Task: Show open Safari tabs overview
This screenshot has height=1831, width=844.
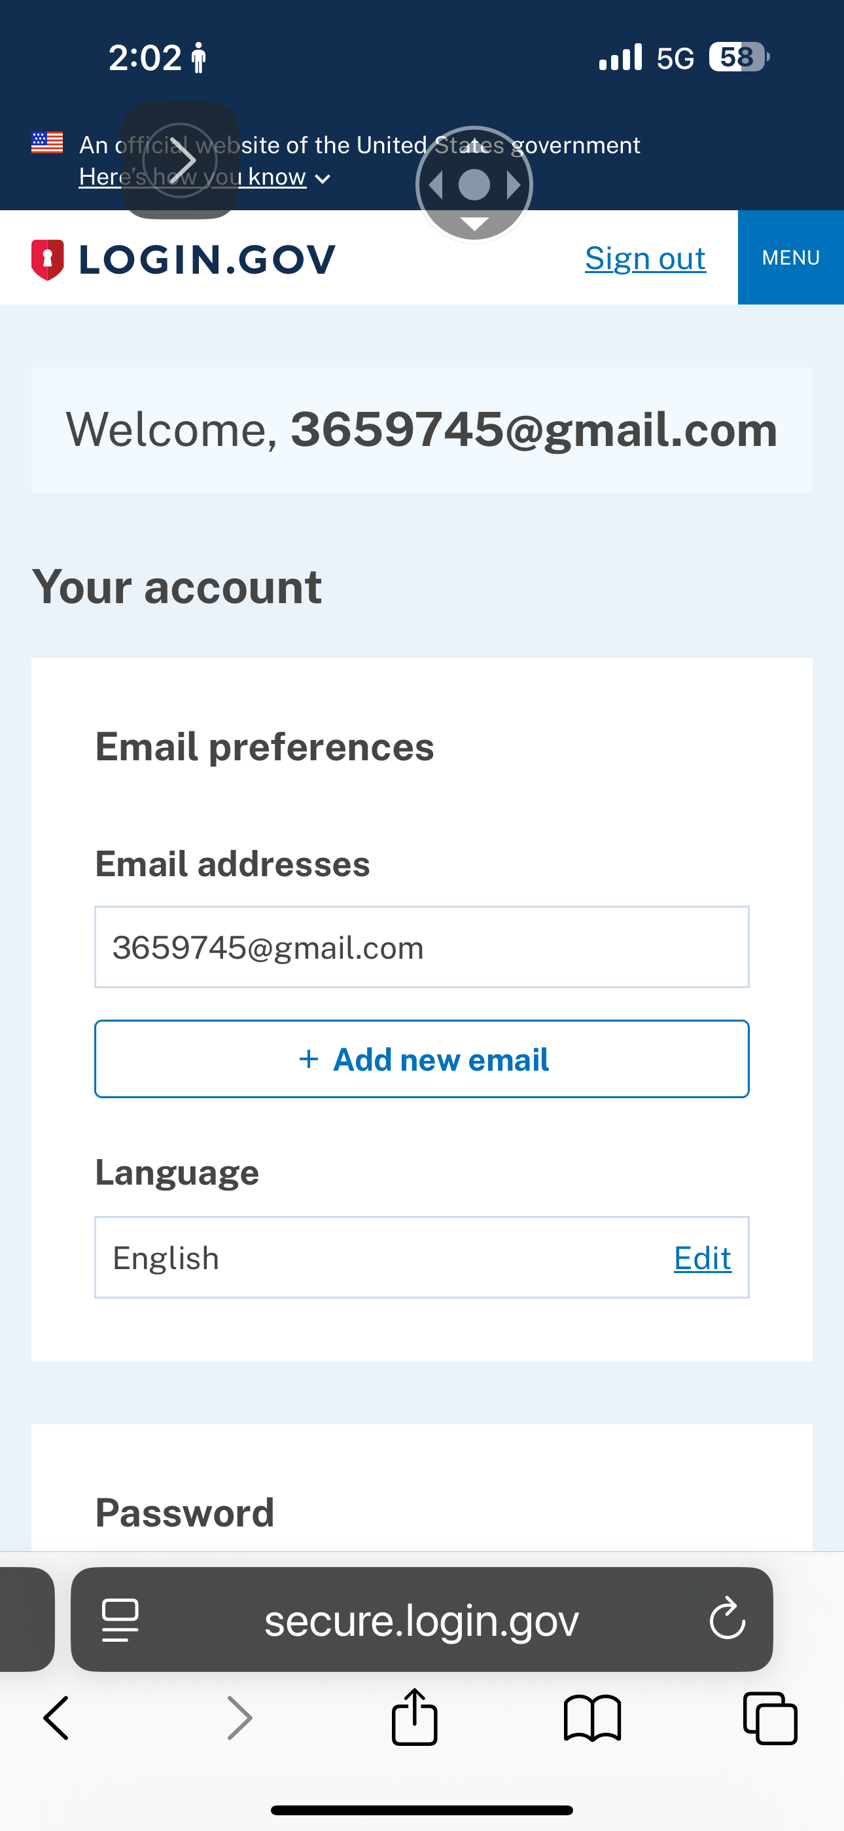Action: 769,1718
